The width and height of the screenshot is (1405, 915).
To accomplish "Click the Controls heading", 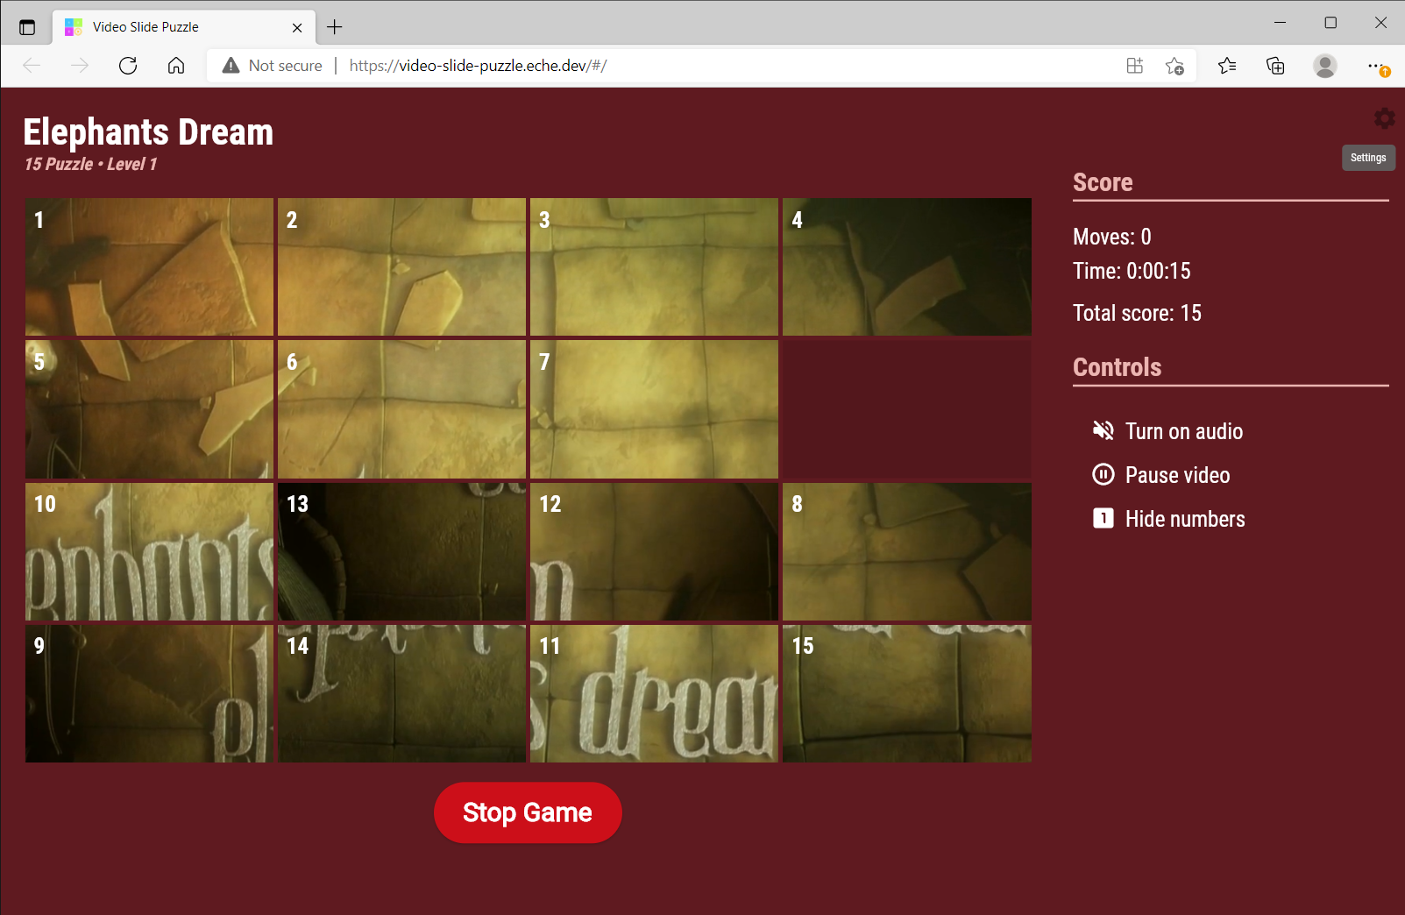I will [1117, 367].
